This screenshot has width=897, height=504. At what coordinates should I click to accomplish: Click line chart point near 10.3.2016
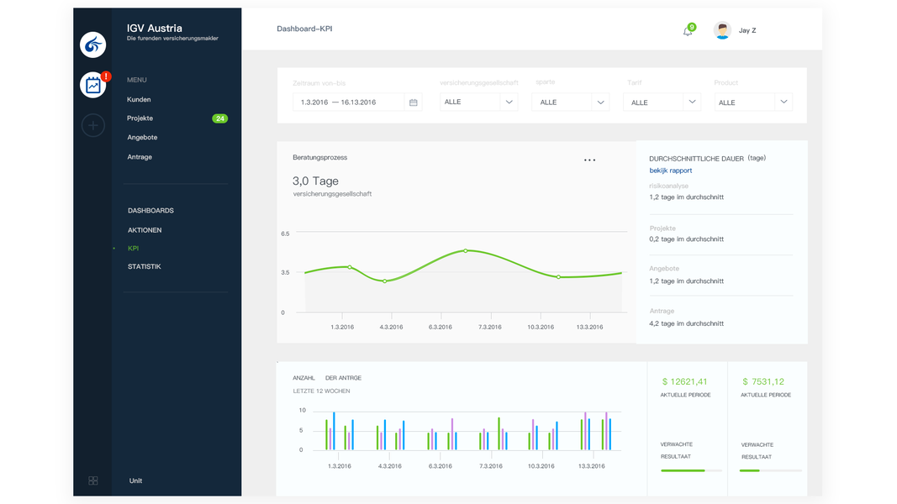click(559, 277)
